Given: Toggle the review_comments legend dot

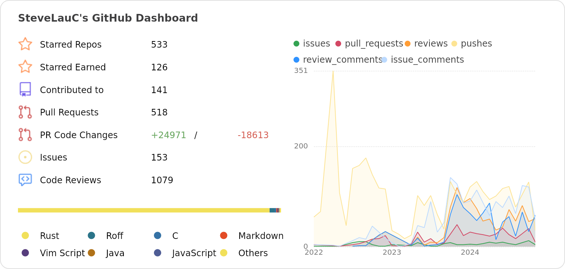Looking at the screenshot, I should pyautogui.click(x=296, y=59).
